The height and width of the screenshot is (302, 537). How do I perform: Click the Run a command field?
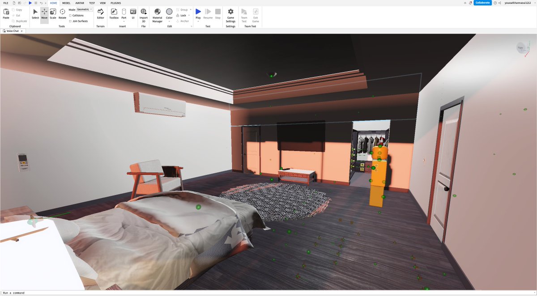268,293
